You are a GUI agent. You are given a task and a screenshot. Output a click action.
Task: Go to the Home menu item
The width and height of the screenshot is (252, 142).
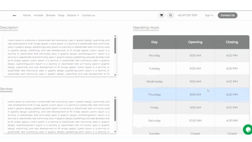(x=27, y=15)
